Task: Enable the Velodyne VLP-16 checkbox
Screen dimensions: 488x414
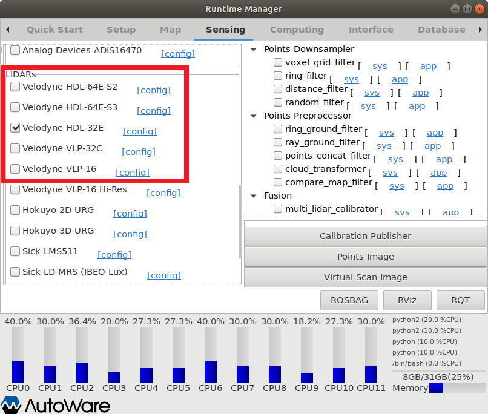Action: 15,169
